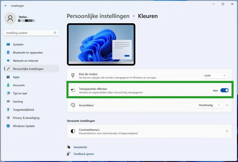Click the Persoonlijke instellingen brush icon
The height and width of the screenshot is (162, 238).
coord(8,69)
